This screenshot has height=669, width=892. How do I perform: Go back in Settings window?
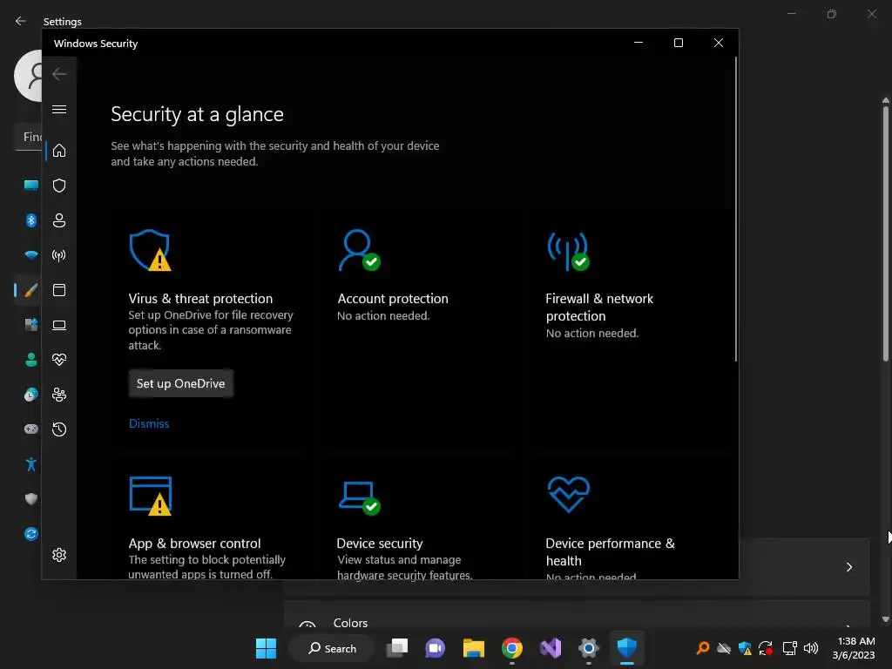(21, 21)
